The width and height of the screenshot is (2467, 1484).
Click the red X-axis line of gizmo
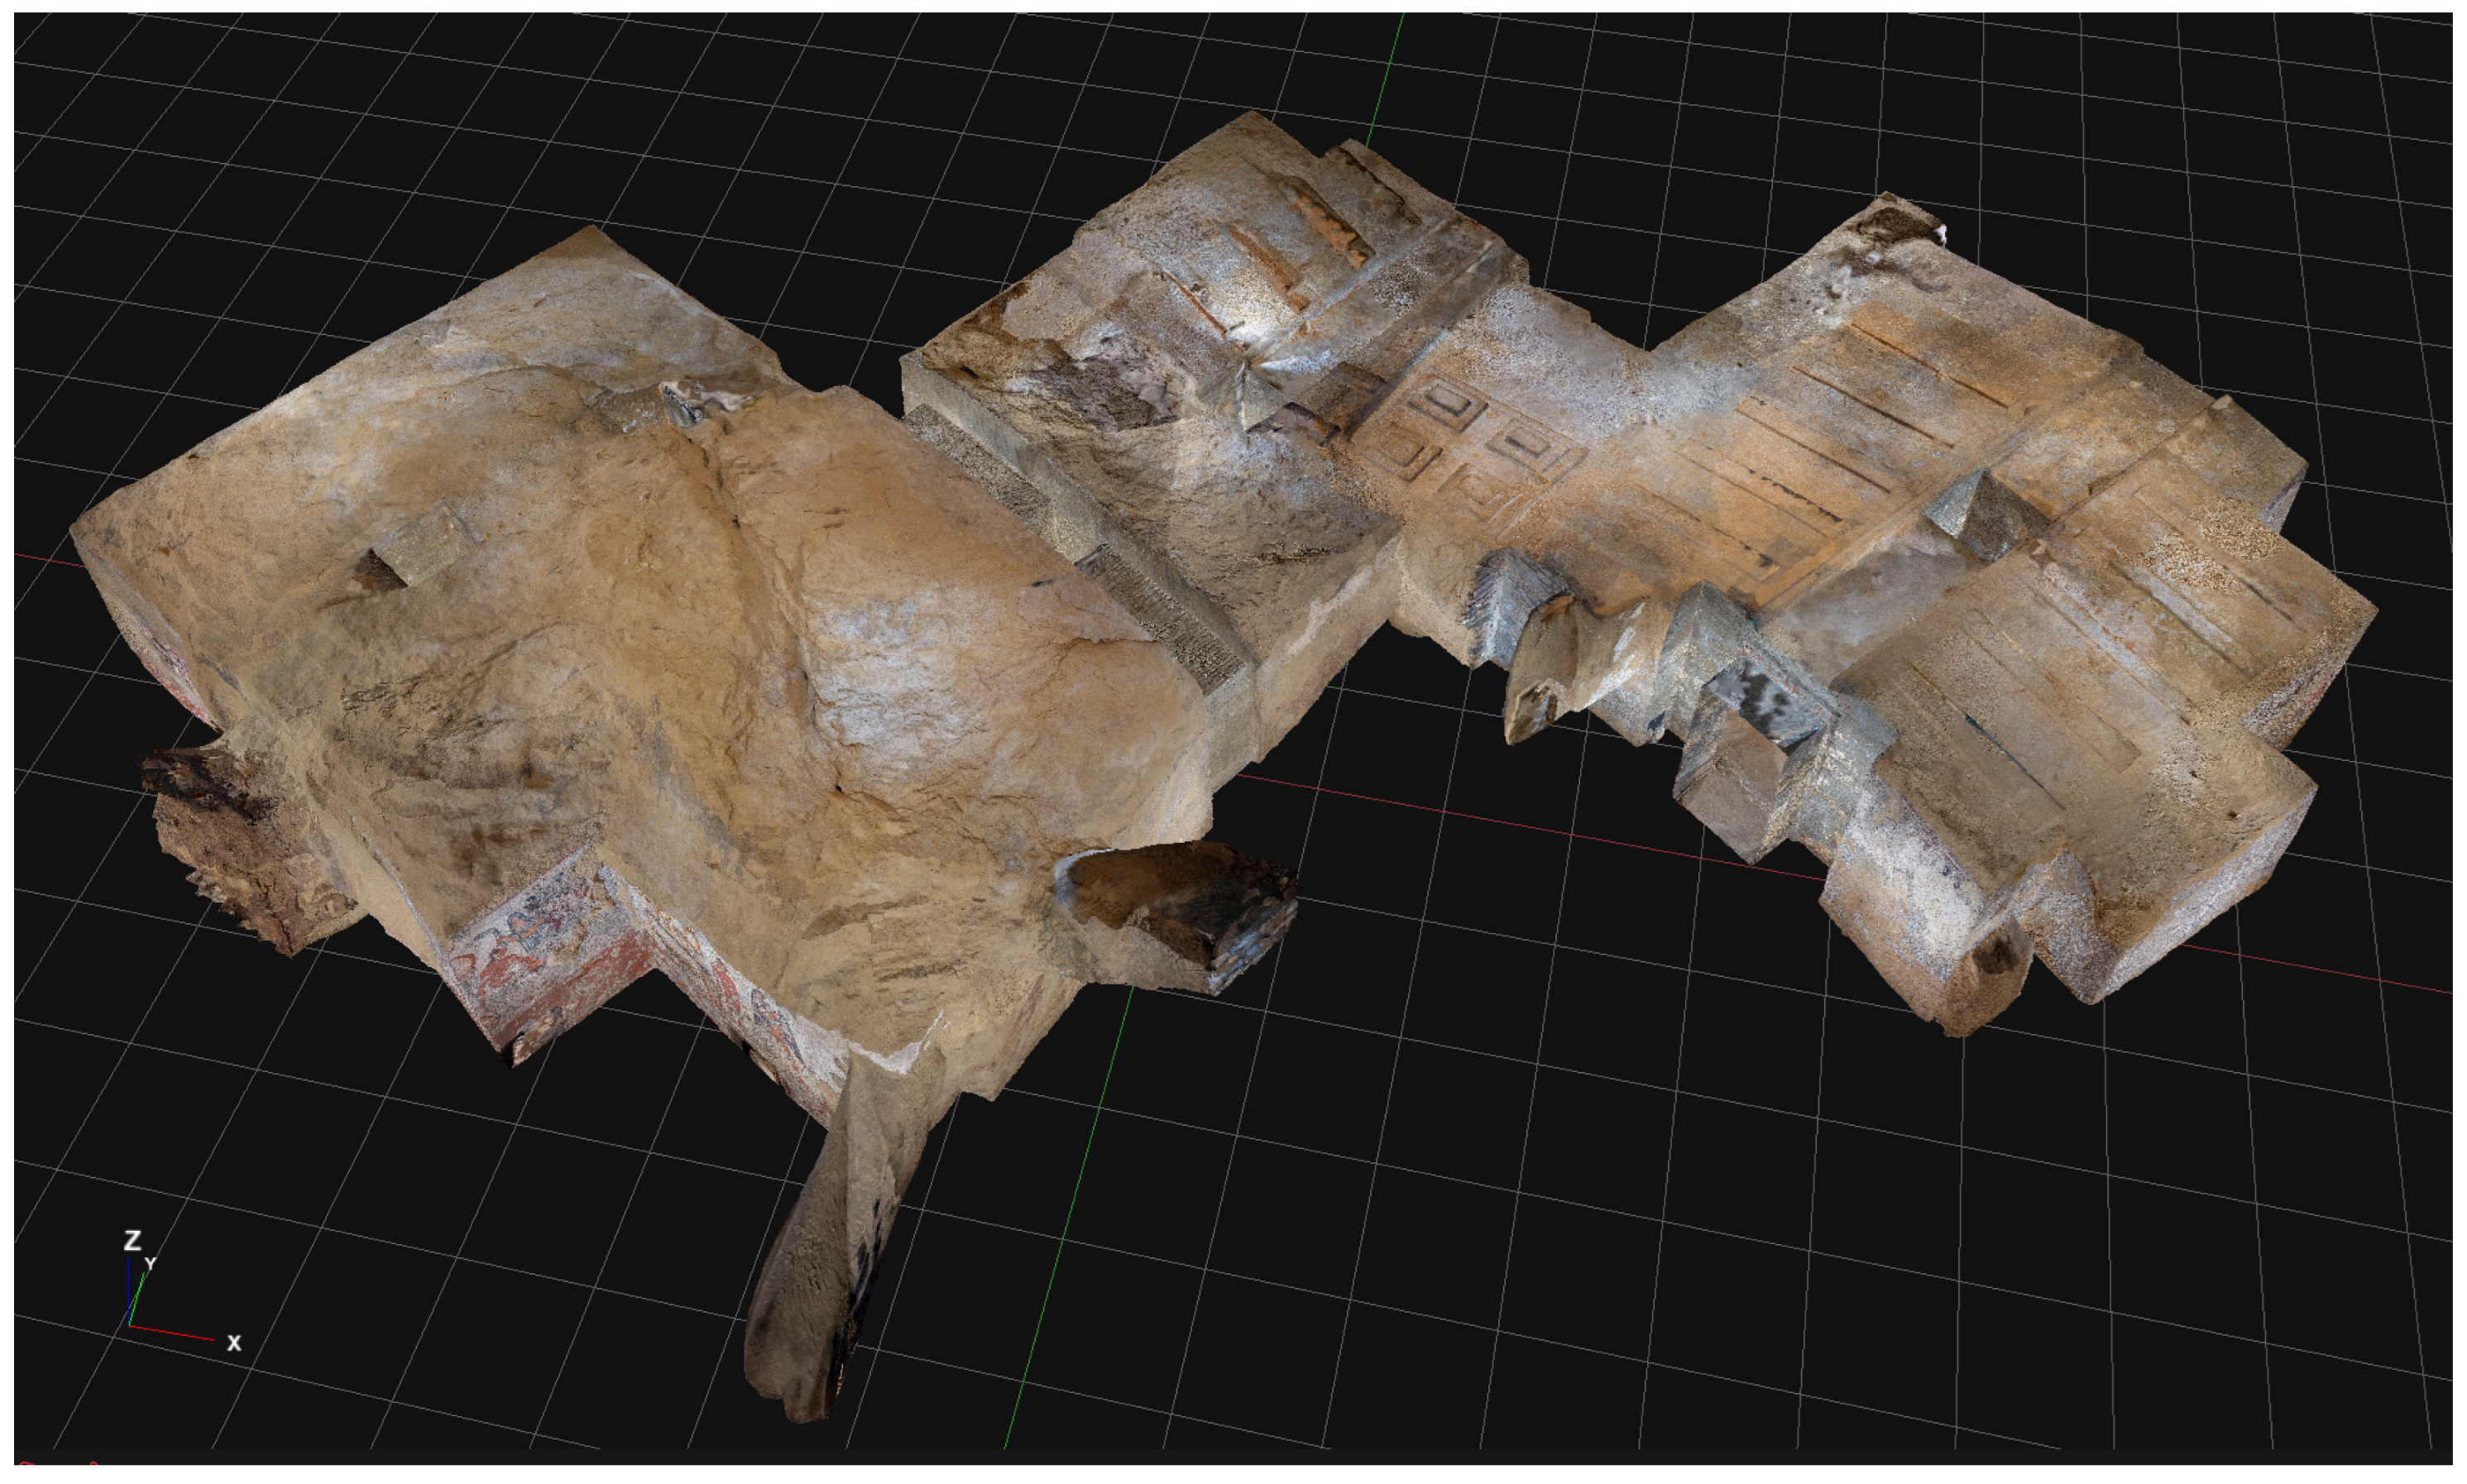click(x=175, y=1333)
